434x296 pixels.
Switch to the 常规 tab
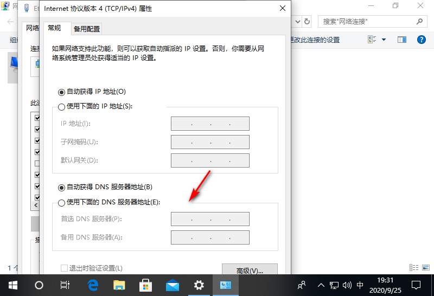[x=54, y=28]
